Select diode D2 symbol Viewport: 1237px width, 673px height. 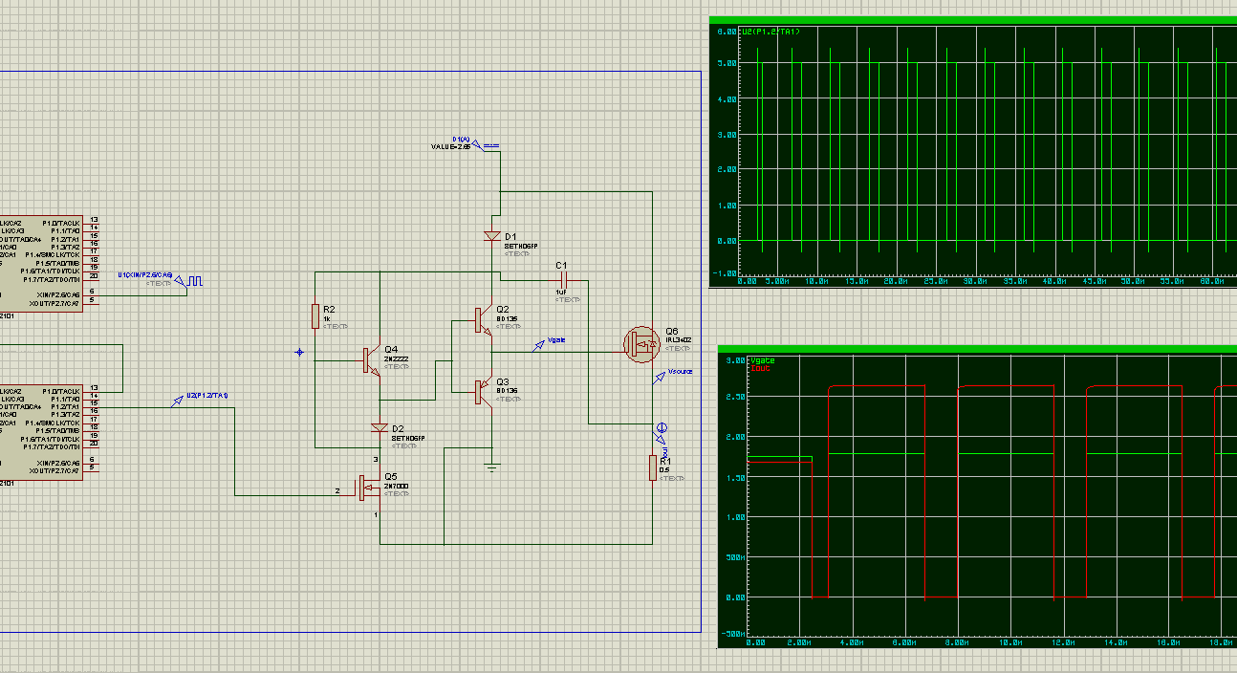(x=380, y=427)
